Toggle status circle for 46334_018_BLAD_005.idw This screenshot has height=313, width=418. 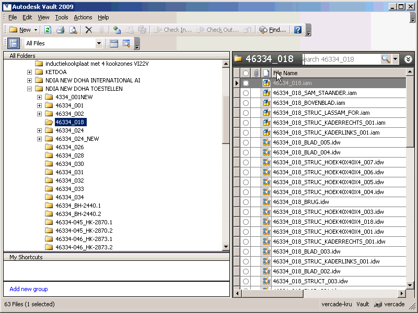tap(246, 142)
